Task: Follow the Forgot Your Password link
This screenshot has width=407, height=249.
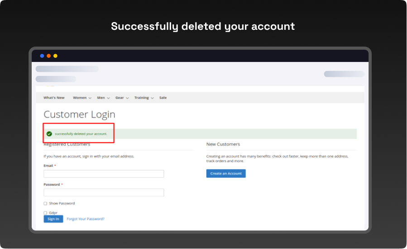Action: tap(86, 219)
